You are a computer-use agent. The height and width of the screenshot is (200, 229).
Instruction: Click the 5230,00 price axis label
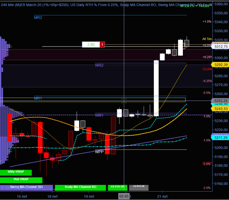point(221,121)
